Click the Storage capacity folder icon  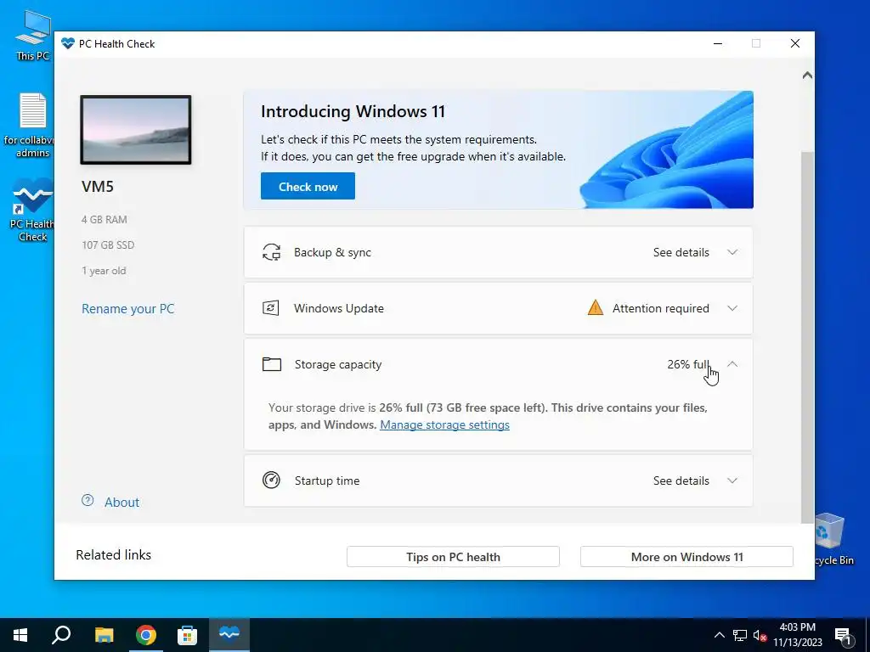tap(271, 364)
